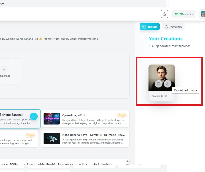This screenshot has height=172, width=205.
Task: Click the star icon beside Gemini Fl...
Action: (166, 96)
